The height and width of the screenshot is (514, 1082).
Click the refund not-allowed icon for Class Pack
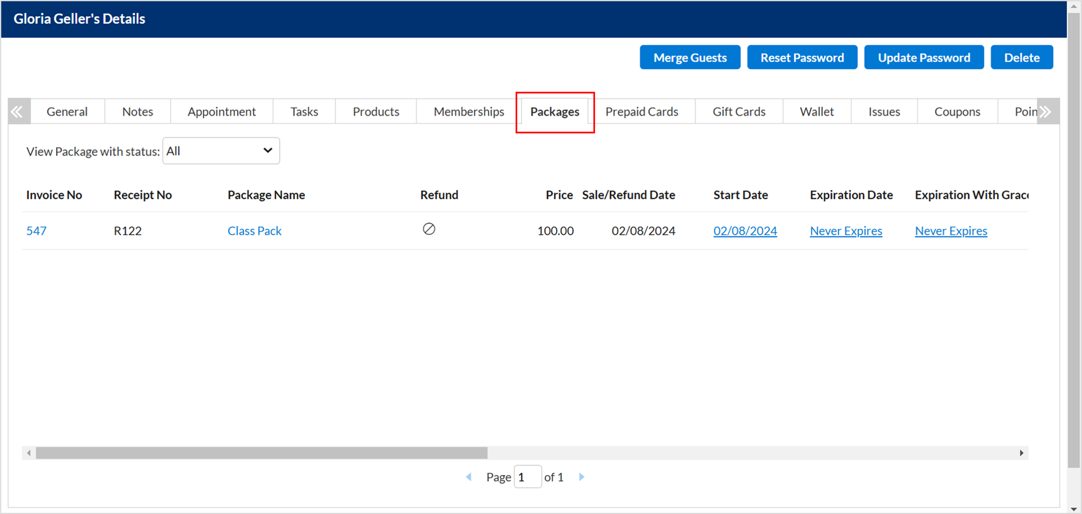[429, 229]
